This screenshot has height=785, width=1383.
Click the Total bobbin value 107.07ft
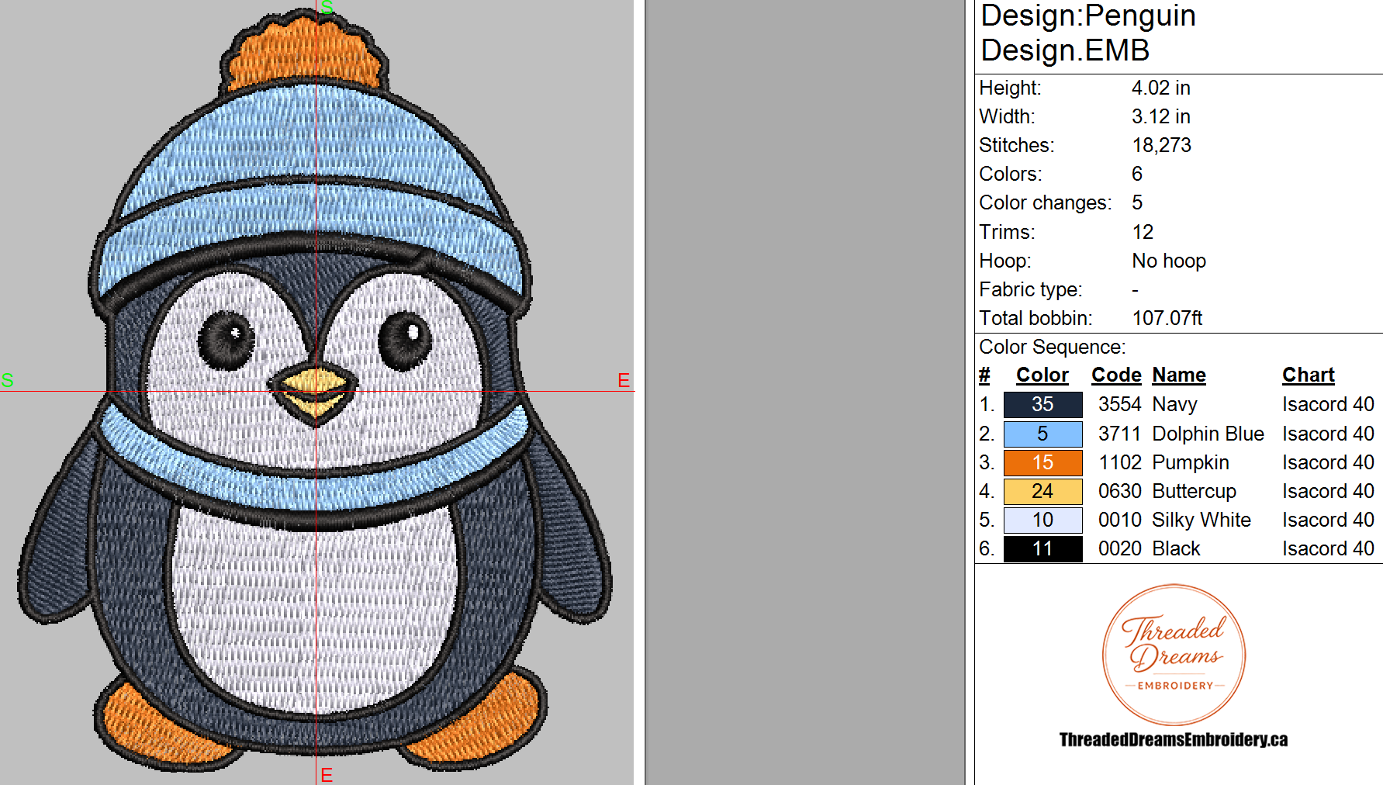pyautogui.click(x=1167, y=318)
